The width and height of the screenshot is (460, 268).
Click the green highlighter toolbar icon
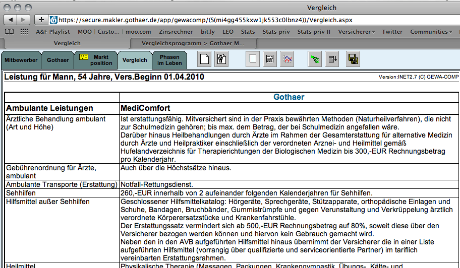tap(315, 59)
